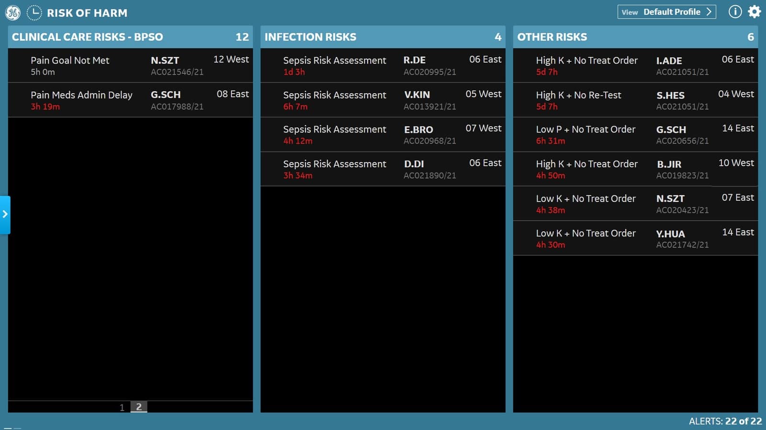Click the clock icon beside Risk of Harm
The height and width of the screenshot is (430, 766).
click(x=34, y=12)
